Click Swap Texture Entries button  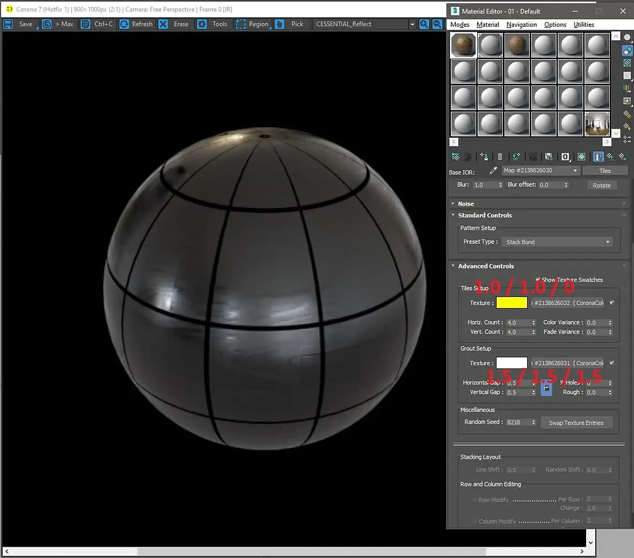(x=576, y=423)
